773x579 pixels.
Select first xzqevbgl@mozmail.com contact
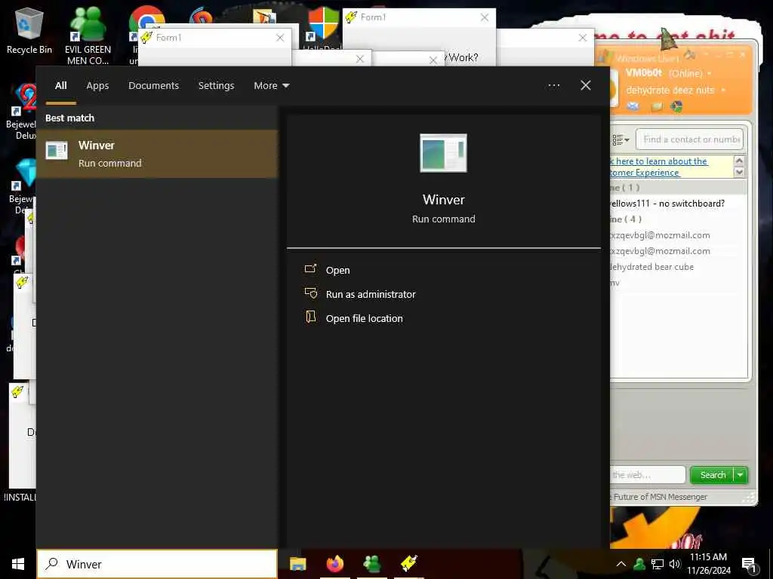pos(660,235)
